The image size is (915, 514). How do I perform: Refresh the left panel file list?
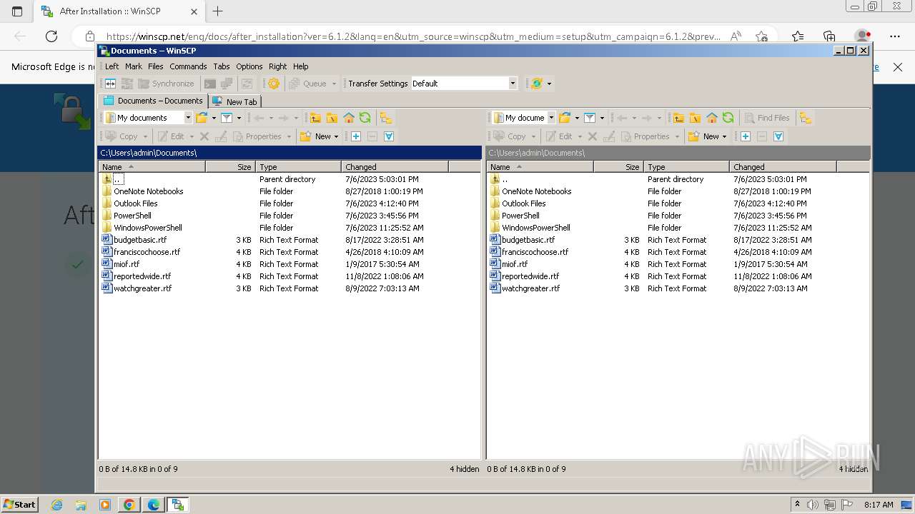tap(365, 118)
